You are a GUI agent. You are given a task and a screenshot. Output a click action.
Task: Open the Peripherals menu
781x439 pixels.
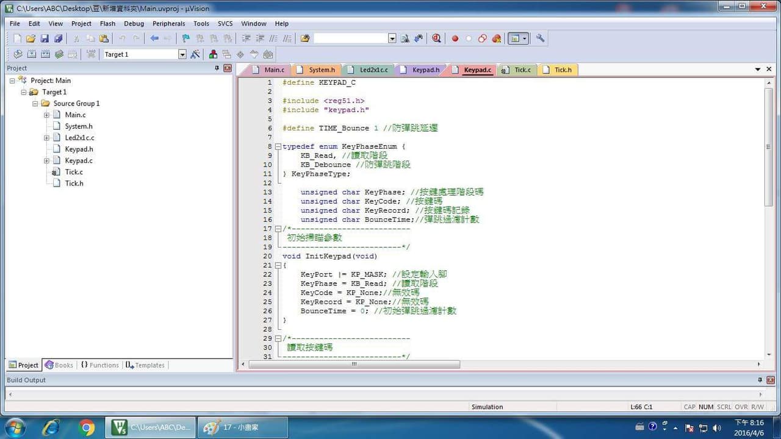pos(169,24)
